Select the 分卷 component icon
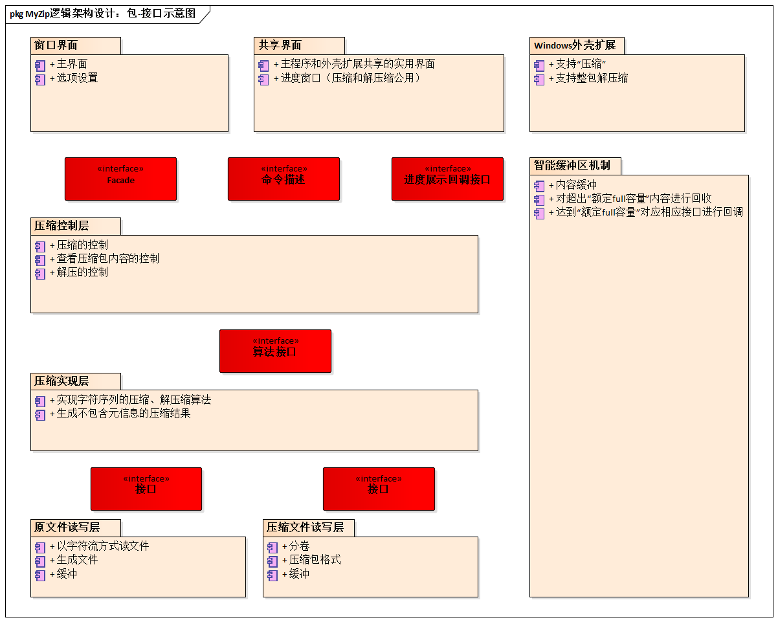The width and height of the screenshot is (778, 622). click(x=272, y=547)
